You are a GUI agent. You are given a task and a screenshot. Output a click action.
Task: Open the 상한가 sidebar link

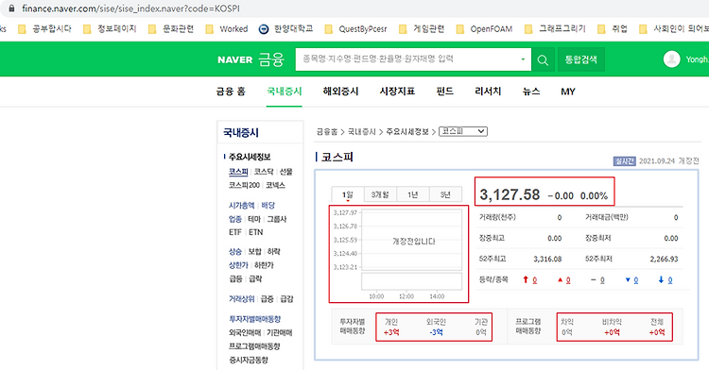coord(238,265)
